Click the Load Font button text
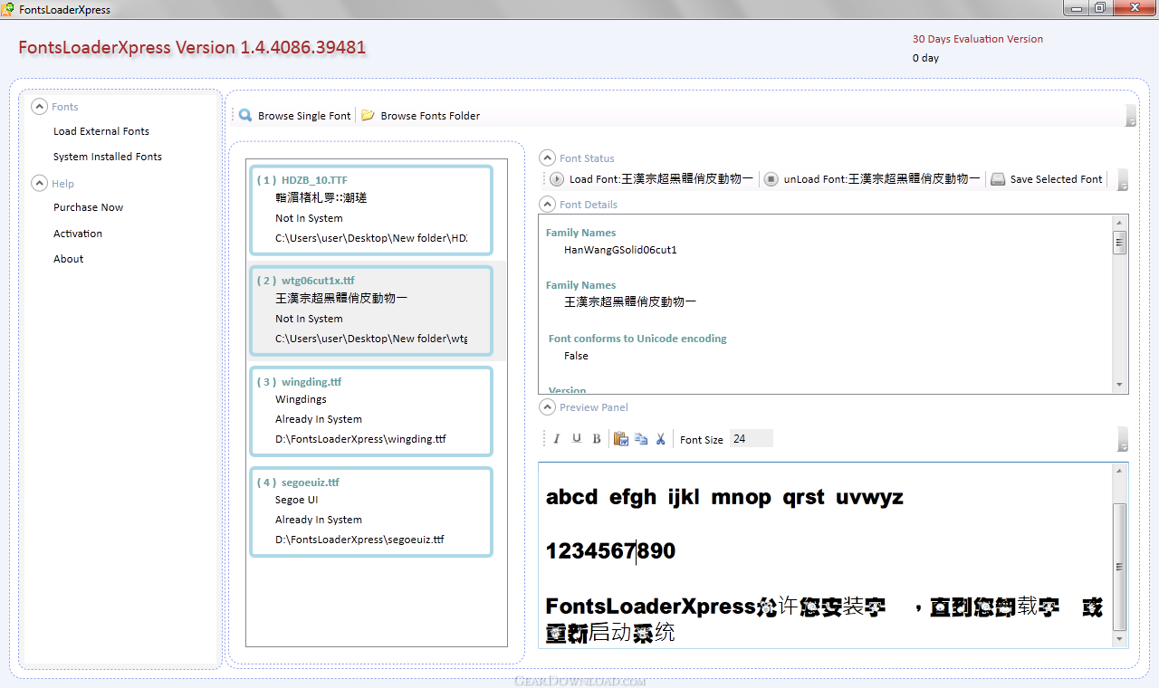Image resolution: width=1159 pixels, height=688 pixels. click(661, 179)
